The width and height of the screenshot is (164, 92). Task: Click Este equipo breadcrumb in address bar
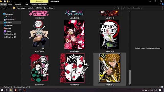coord(21,8)
